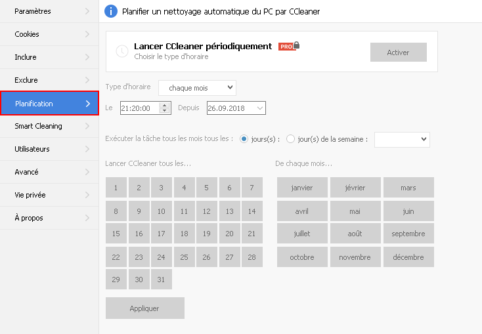Viewport: 482px width, 334px height.
Task: Toggle day 17 in the calendar grid
Action: (161, 234)
